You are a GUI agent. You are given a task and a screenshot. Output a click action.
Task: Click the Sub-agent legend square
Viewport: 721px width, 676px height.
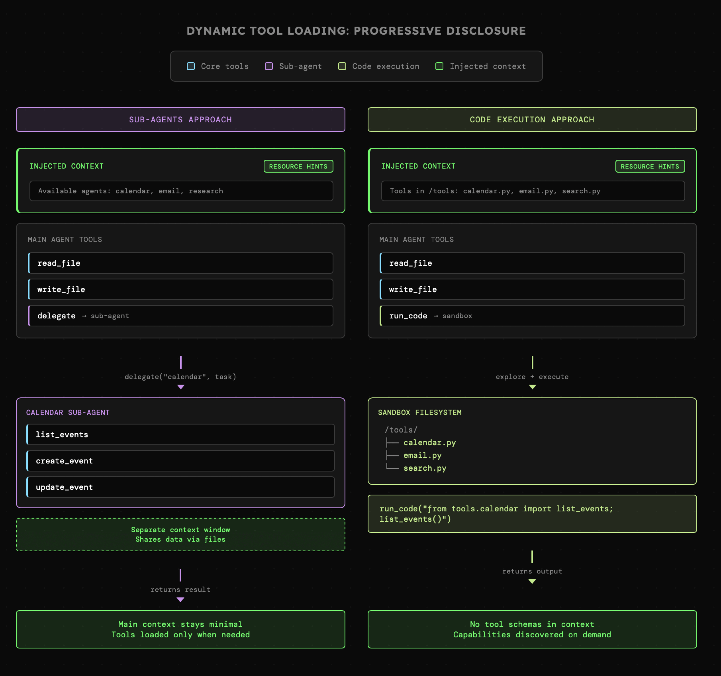click(269, 66)
